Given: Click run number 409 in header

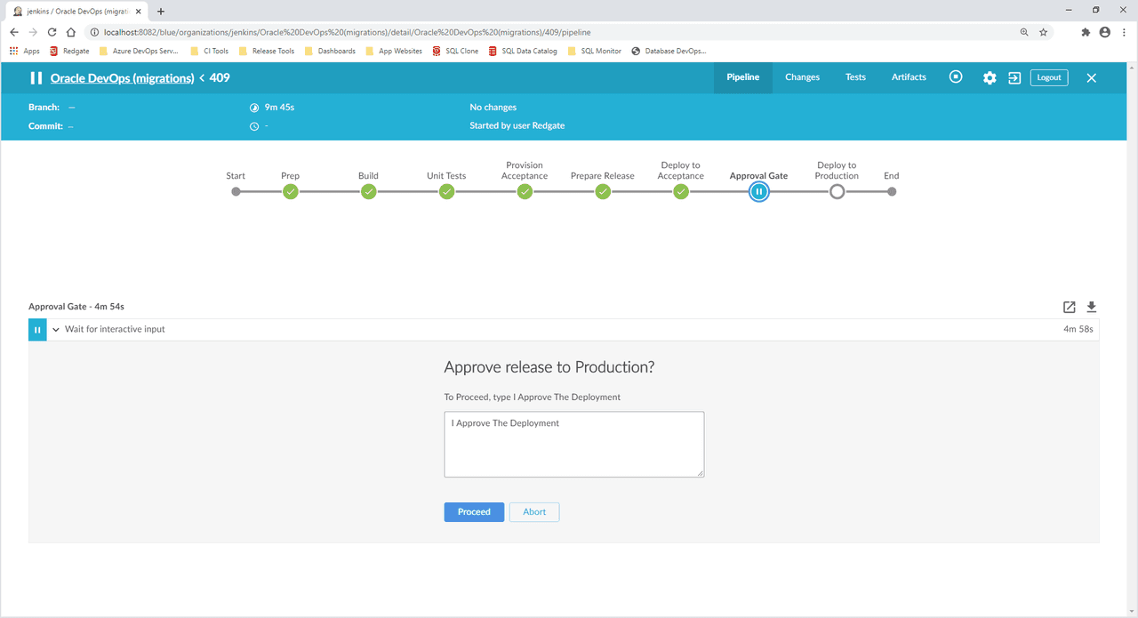Looking at the screenshot, I should click(220, 78).
